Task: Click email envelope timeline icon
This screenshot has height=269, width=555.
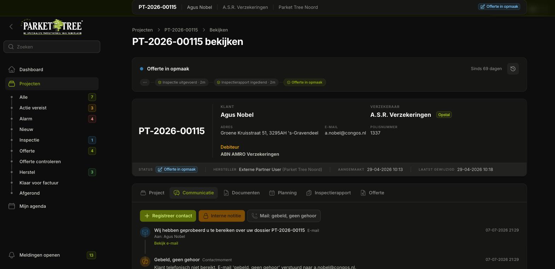Action: (145, 232)
